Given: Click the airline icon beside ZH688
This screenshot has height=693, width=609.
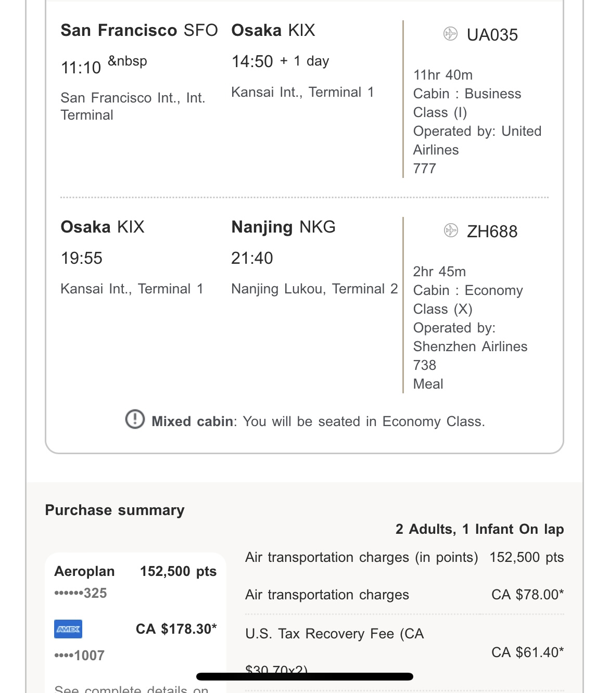Looking at the screenshot, I should coord(450,230).
